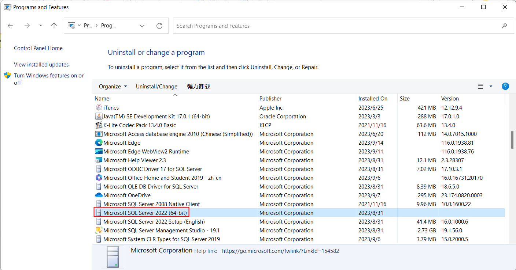Click the KLCP publisher cell

click(265, 125)
